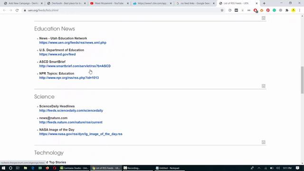The height and width of the screenshot is (171, 304).
Task: Open the notification center icon
Action: coord(298,168)
